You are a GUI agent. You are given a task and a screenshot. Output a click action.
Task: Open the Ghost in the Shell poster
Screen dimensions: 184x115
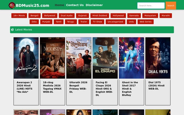[x=131, y=58]
